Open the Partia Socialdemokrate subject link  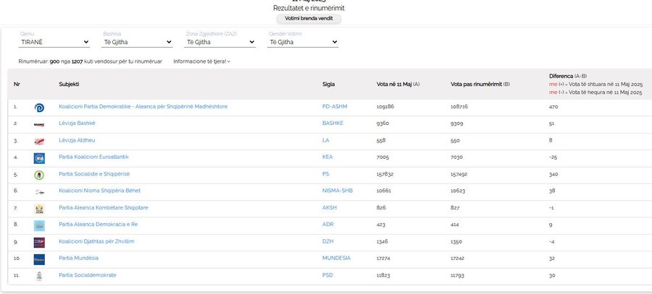[88, 275]
